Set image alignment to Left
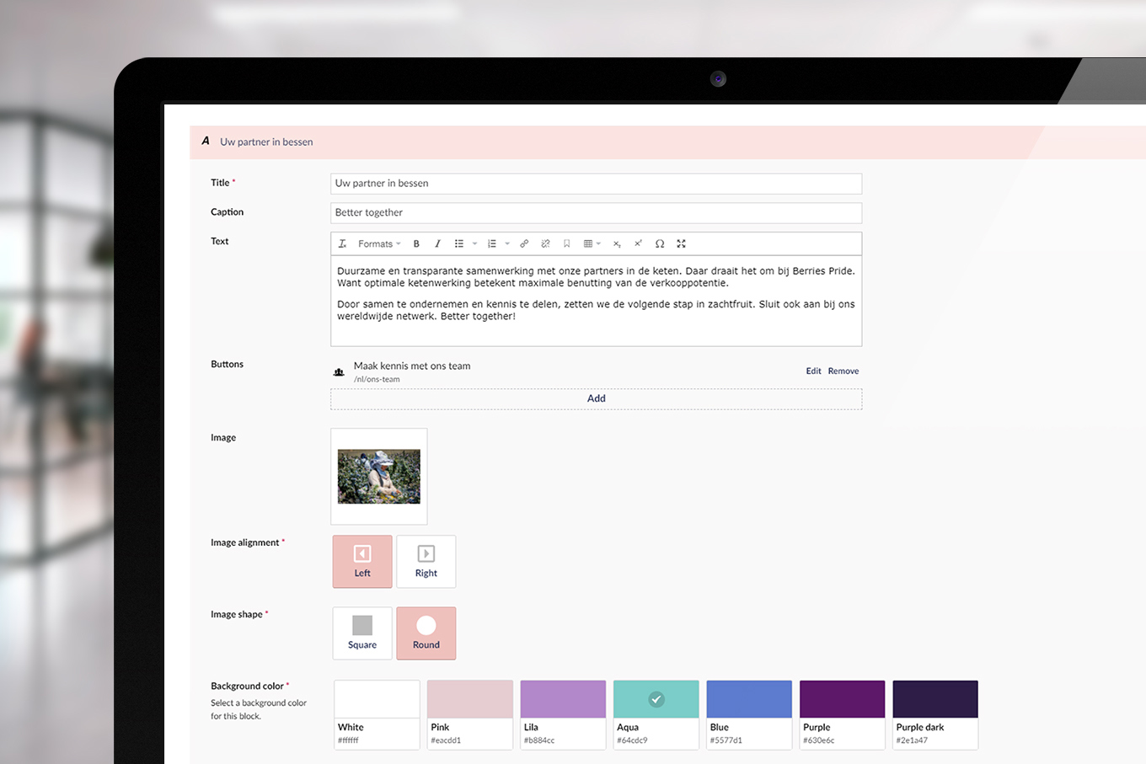The height and width of the screenshot is (764, 1146). tap(362, 561)
